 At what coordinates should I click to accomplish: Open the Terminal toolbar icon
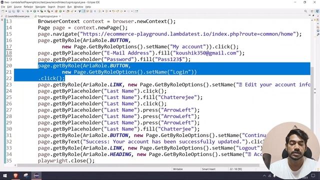[x=18, y=11]
